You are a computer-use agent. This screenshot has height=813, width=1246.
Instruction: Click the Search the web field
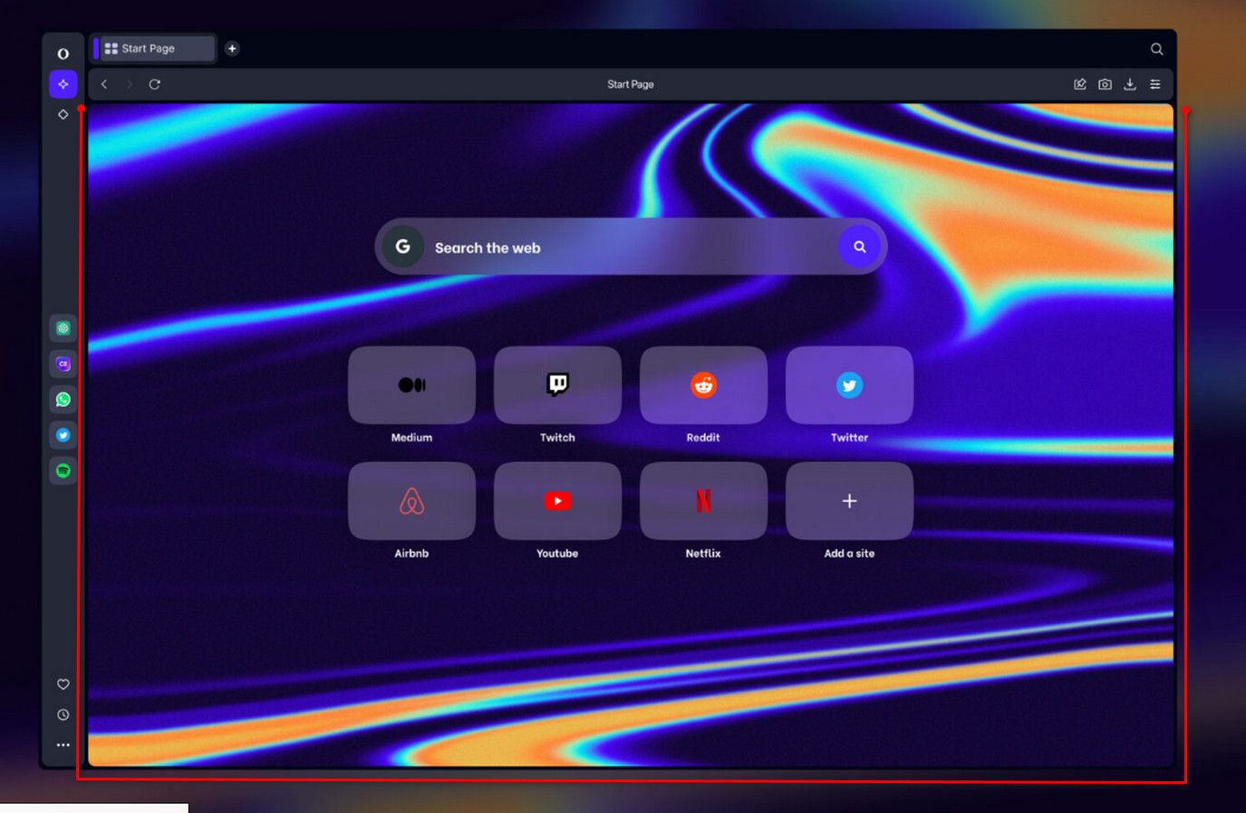(631, 247)
